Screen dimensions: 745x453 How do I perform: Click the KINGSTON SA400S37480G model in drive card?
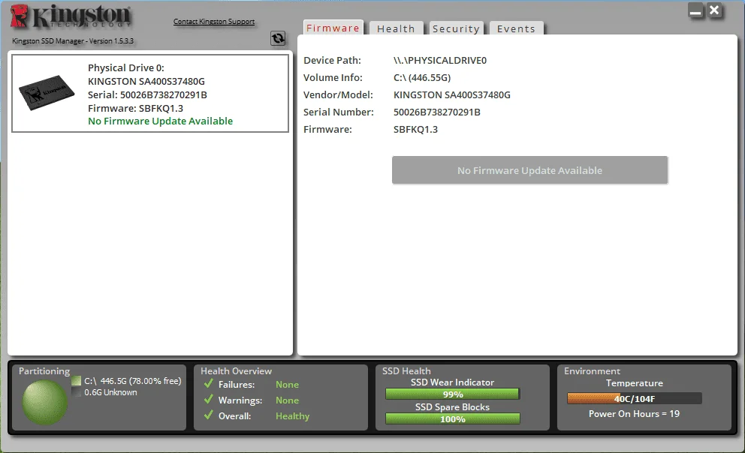tap(146, 81)
